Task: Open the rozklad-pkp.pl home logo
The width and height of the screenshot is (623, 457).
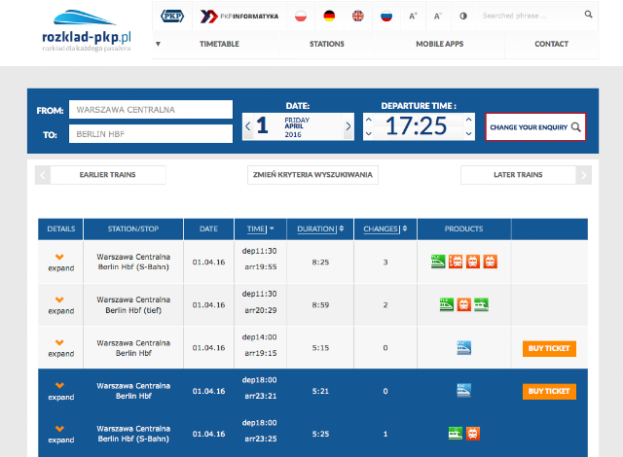Action: tap(87, 31)
